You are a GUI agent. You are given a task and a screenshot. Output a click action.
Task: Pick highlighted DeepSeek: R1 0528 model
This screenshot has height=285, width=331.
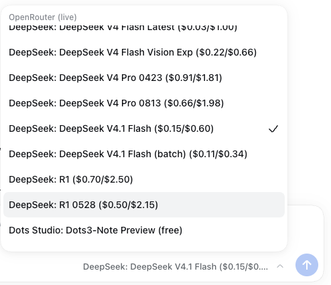coord(144,205)
